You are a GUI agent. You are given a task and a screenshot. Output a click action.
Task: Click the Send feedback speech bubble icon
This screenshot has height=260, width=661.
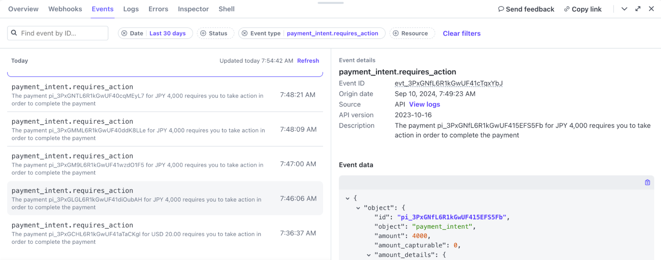(501, 9)
